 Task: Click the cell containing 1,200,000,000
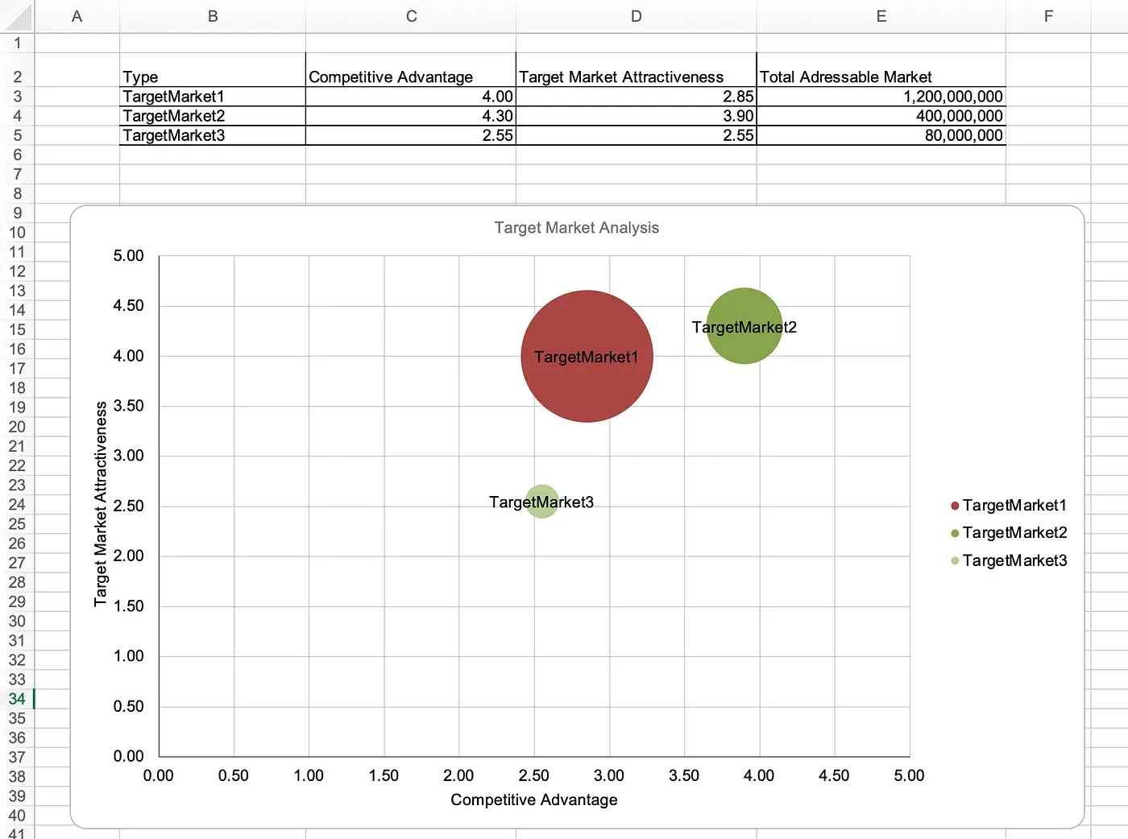[880, 97]
